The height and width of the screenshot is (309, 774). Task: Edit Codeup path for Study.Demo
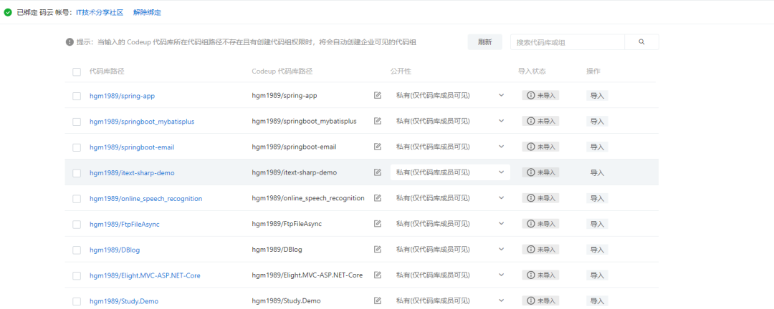tap(378, 300)
